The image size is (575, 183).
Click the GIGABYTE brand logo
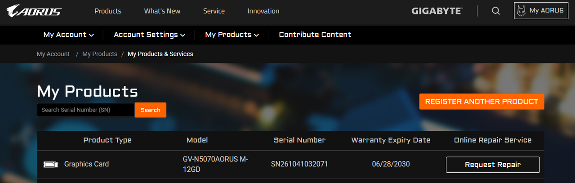[437, 11]
